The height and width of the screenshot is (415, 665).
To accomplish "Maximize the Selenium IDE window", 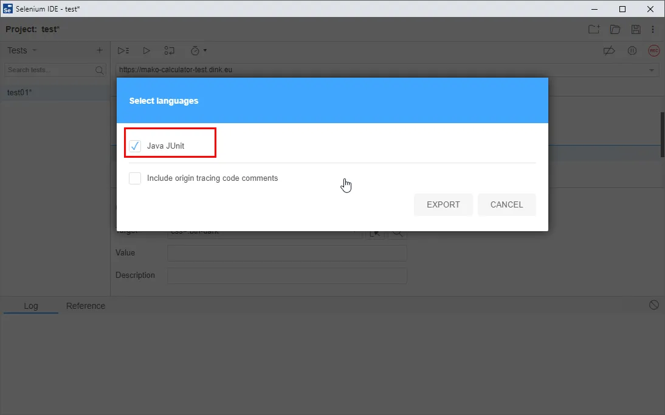I will pyautogui.click(x=622, y=9).
